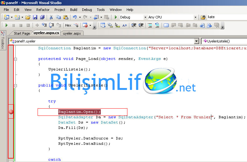Click the Step Over icon
The image size is (247, 162).
(52, 25)
